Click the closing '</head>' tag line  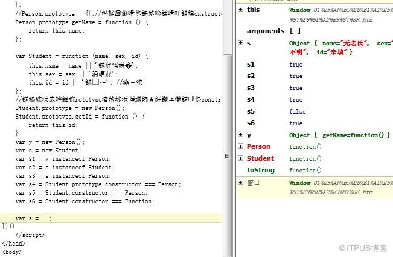[x=13, y=244]
